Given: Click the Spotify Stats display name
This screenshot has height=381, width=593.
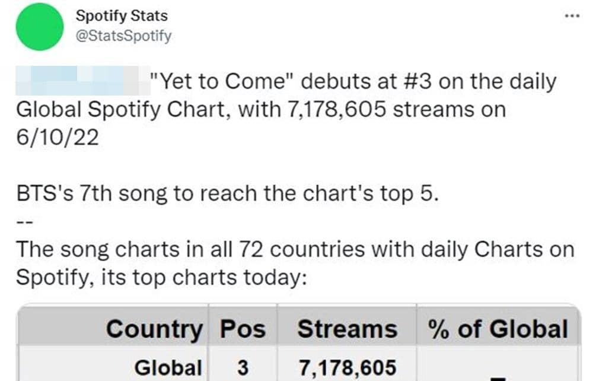Looking at the screenshot, I should (121, 17).
